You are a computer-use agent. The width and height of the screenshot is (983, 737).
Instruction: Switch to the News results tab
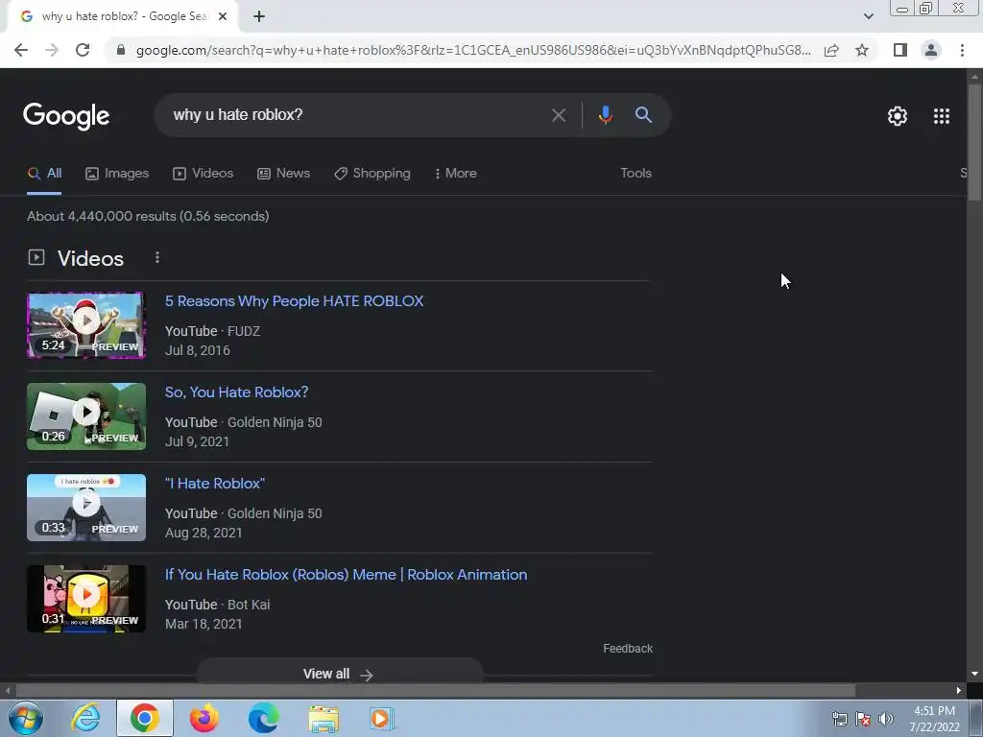(x=283, y=174)
